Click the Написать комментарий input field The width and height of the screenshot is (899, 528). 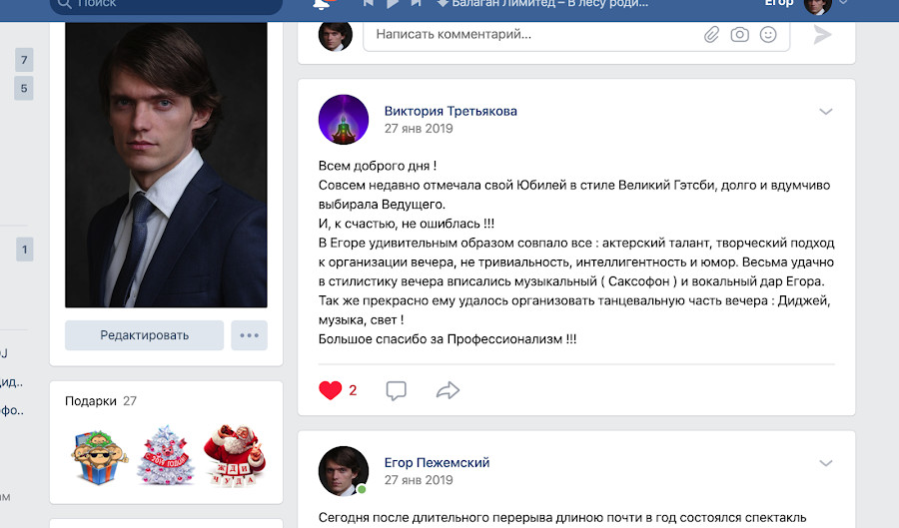(529, 35)
